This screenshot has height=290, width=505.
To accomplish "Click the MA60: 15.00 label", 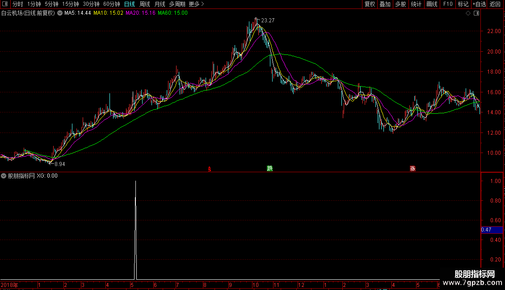I will [173, 13].
